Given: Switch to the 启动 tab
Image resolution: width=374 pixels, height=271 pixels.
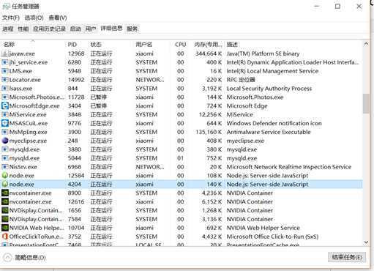Looking at the screenshot, I should click(75, 29).
